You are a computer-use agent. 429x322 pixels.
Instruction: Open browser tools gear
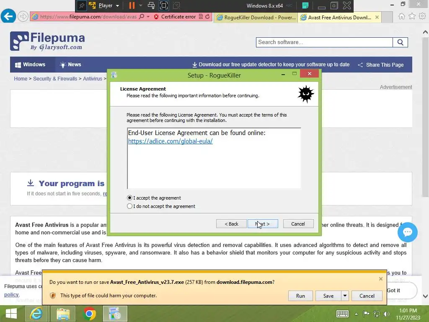(422, 16)
